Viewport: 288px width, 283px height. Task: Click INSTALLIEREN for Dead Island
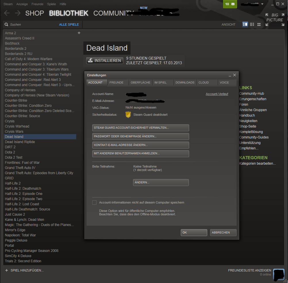tap(105, 60)
